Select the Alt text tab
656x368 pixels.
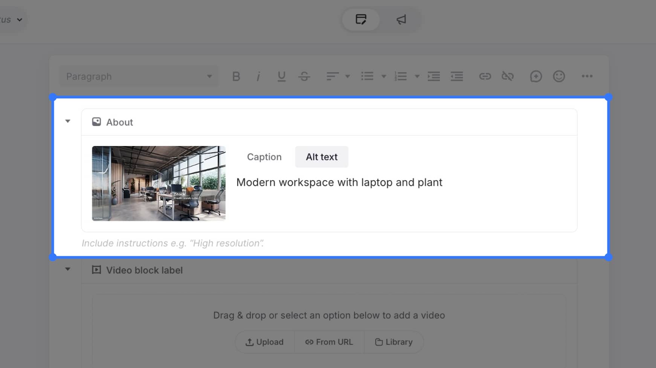coord(322,157)
